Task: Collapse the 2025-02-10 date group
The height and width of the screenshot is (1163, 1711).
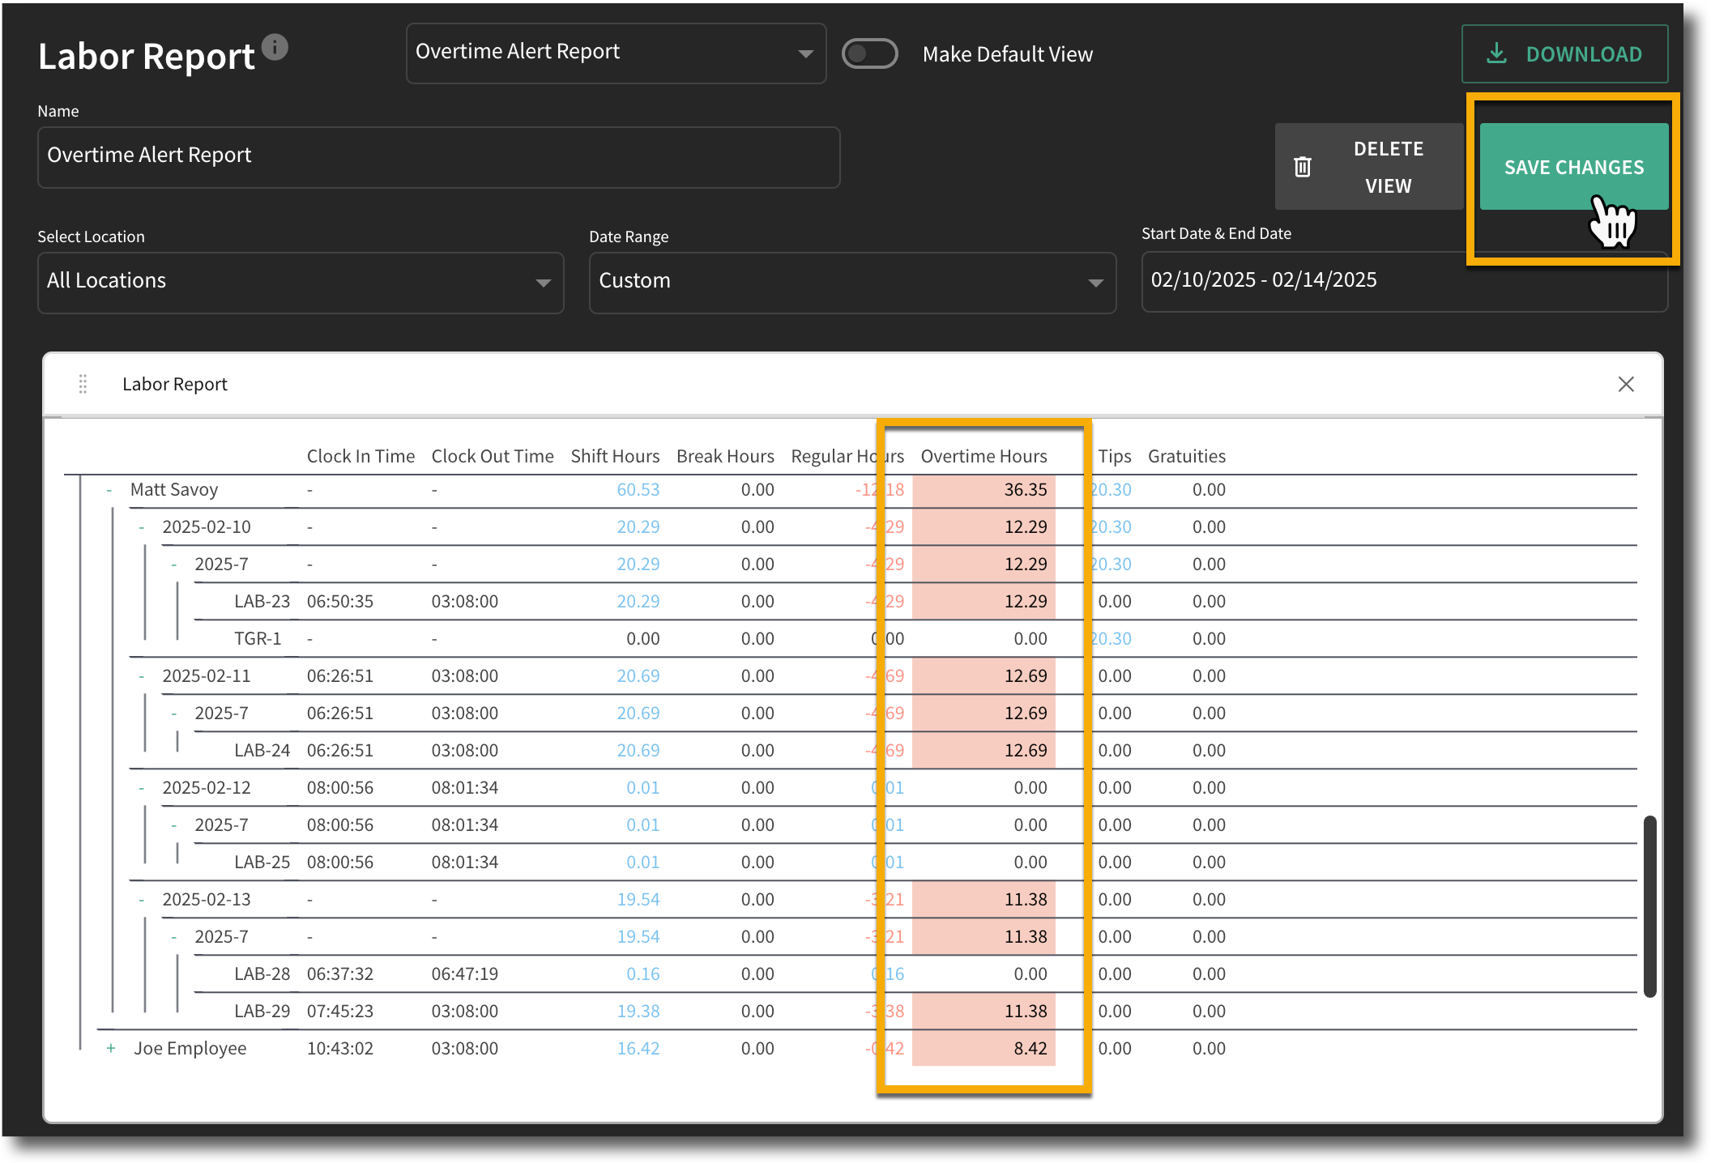Action: (142, 527)
